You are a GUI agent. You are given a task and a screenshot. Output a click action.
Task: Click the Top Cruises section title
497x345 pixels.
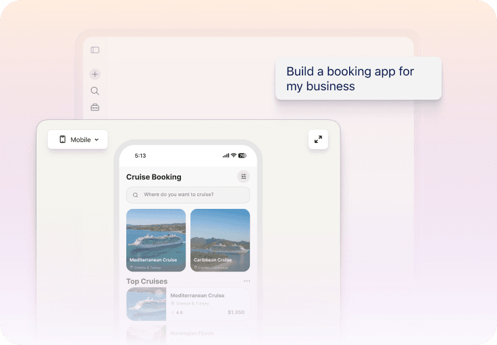(147, 281)
